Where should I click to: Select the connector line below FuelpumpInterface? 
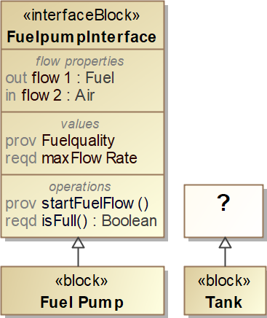[x=78, y=257]
